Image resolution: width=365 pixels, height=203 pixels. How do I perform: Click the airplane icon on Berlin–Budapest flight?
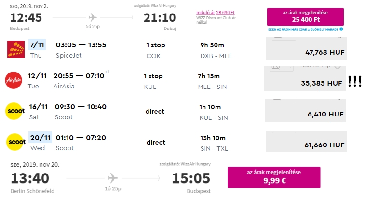[113, 178]
